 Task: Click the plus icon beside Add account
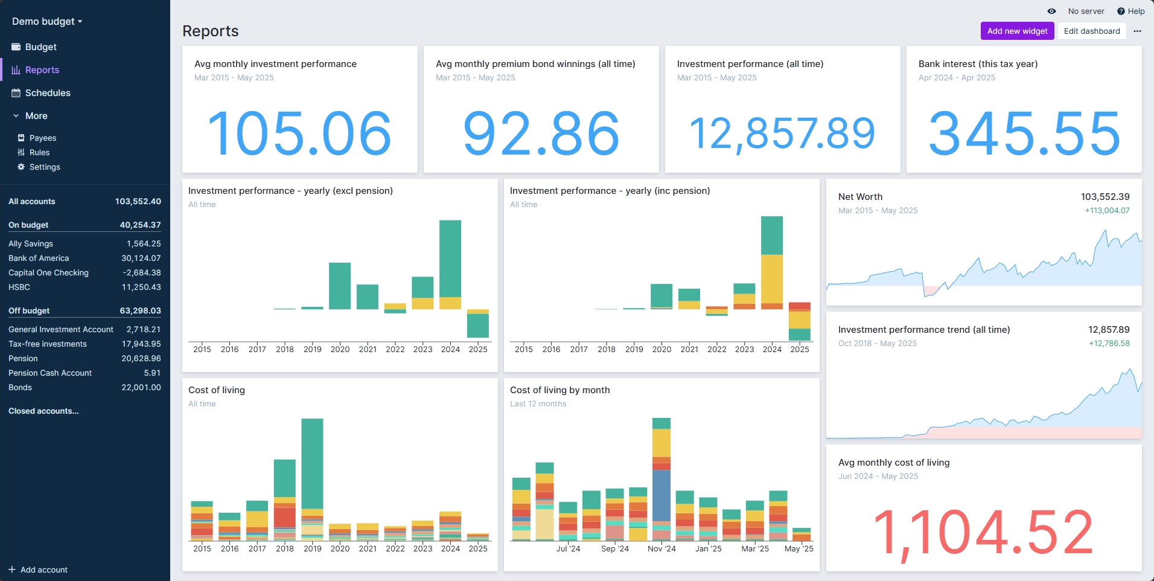pyautogui.click(x=12, y=570)
